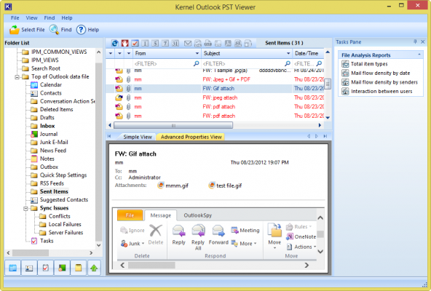
Task: Open the Help menu
Action: pos(67,18)
